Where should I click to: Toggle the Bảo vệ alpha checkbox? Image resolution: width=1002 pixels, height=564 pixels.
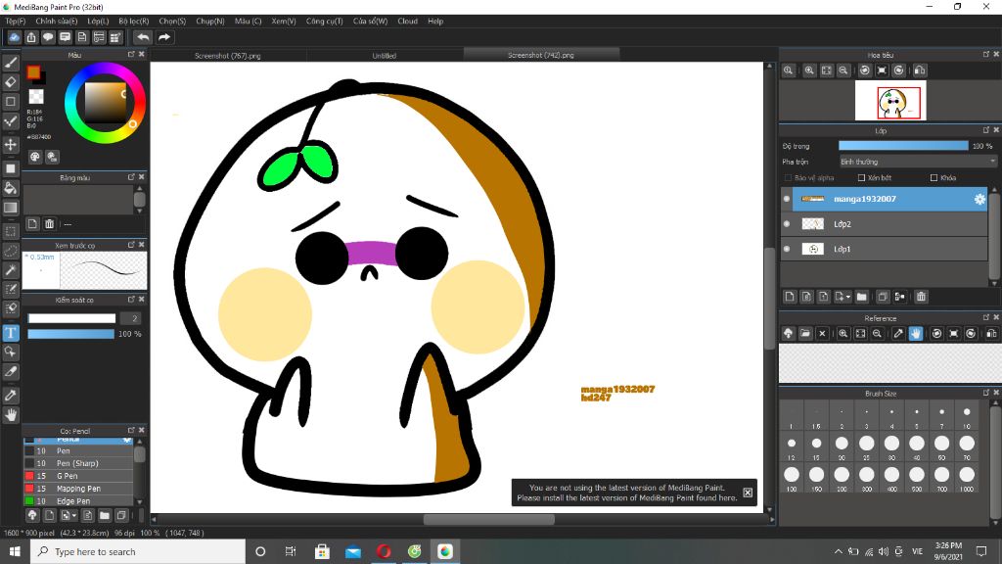click(x=788, y=178)
